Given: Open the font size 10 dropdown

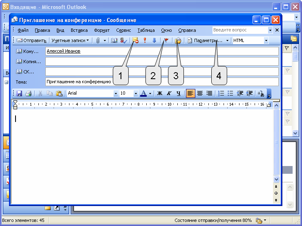Looking at the screenshot, I should tap(136, 93).
